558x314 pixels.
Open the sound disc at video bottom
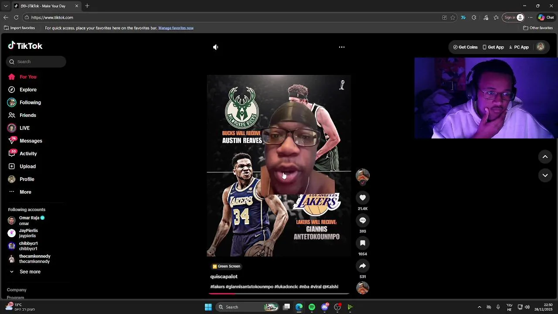pos(363,288)
